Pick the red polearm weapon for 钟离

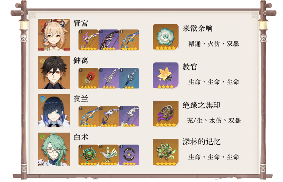coord(89,78)
